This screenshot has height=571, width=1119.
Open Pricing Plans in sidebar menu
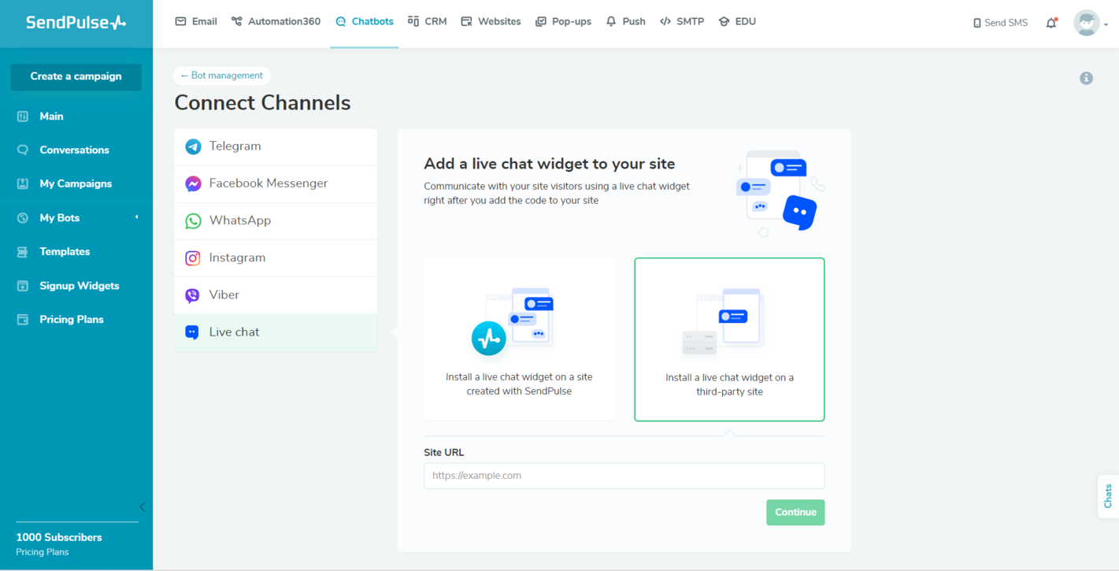pyautogui.click(x=72, y=319)
